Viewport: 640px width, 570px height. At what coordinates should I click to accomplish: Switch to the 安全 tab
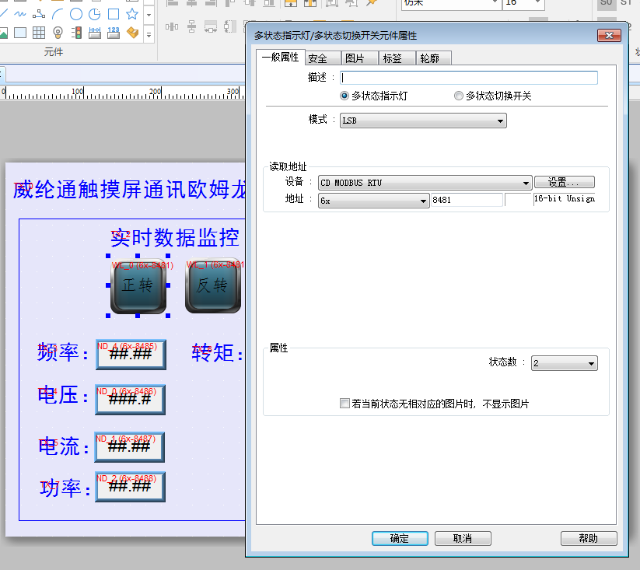click(317, 58)
